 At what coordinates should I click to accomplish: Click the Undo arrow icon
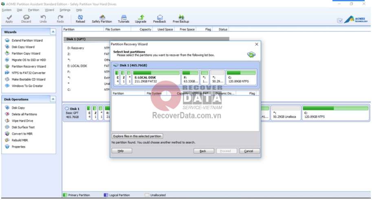tap(43, 17)
